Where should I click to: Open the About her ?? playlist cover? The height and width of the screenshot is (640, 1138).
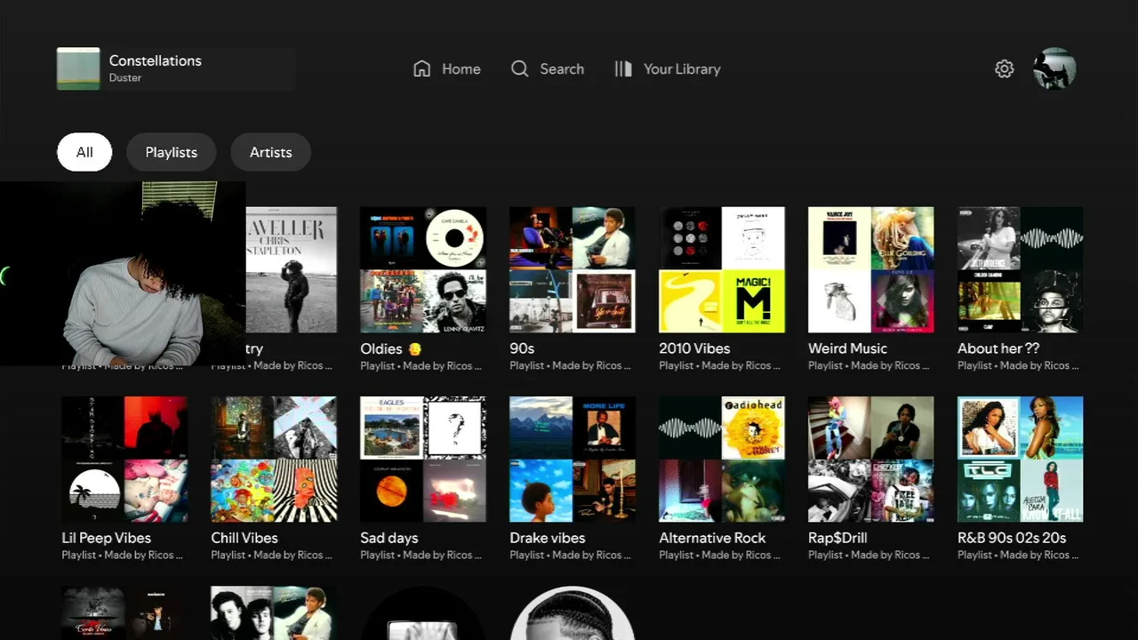click(1021, 269)
